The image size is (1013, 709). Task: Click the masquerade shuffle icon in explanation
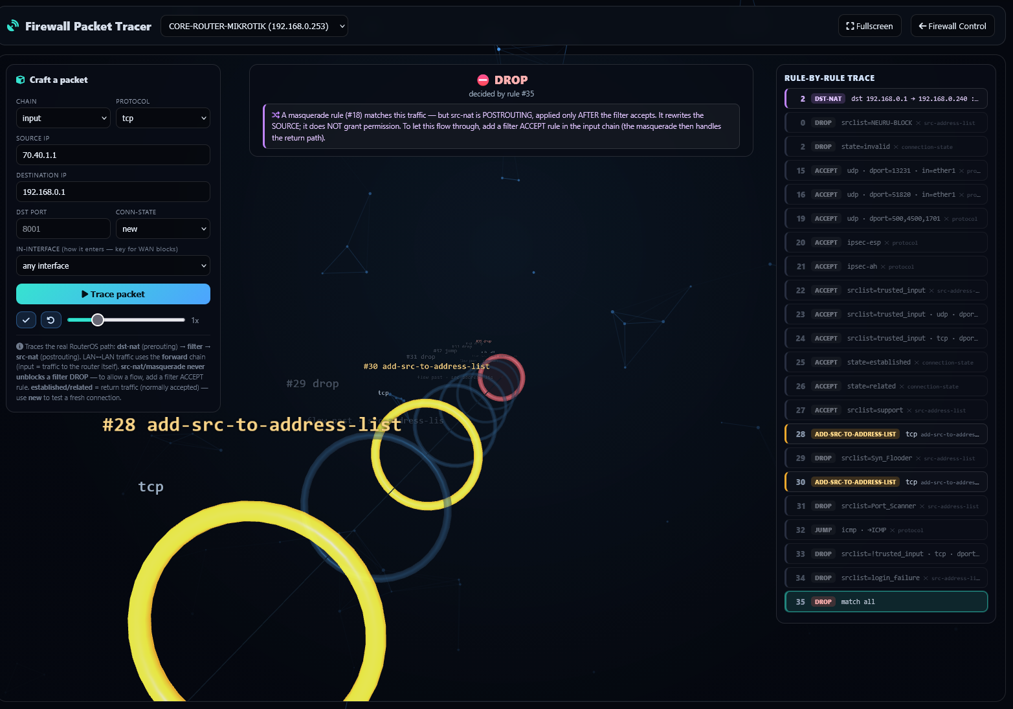(x=276, y=115)
